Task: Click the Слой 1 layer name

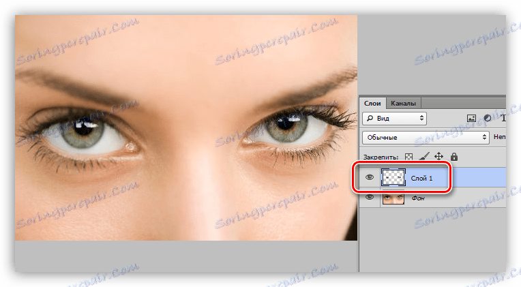Action: 421,179
